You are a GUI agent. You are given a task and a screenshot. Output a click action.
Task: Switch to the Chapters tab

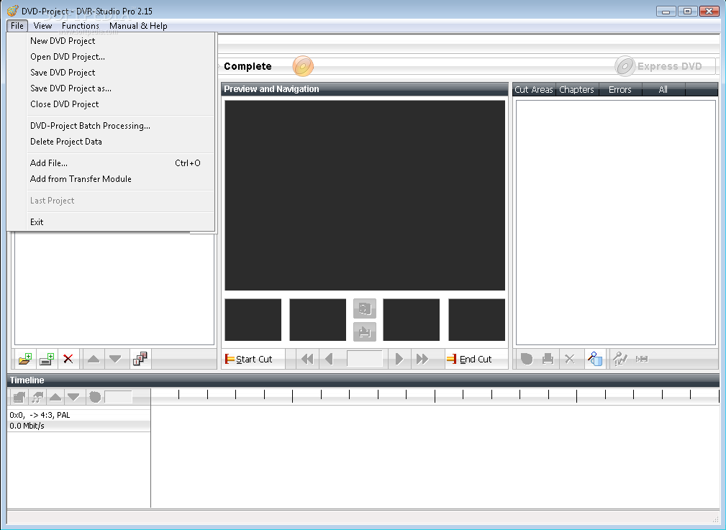pyautogui.click(x=576, y=89)
